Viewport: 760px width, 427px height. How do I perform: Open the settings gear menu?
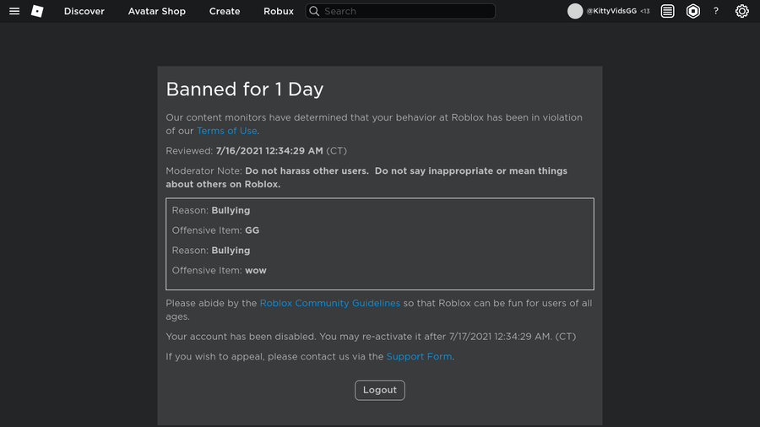tap(741, 11)
